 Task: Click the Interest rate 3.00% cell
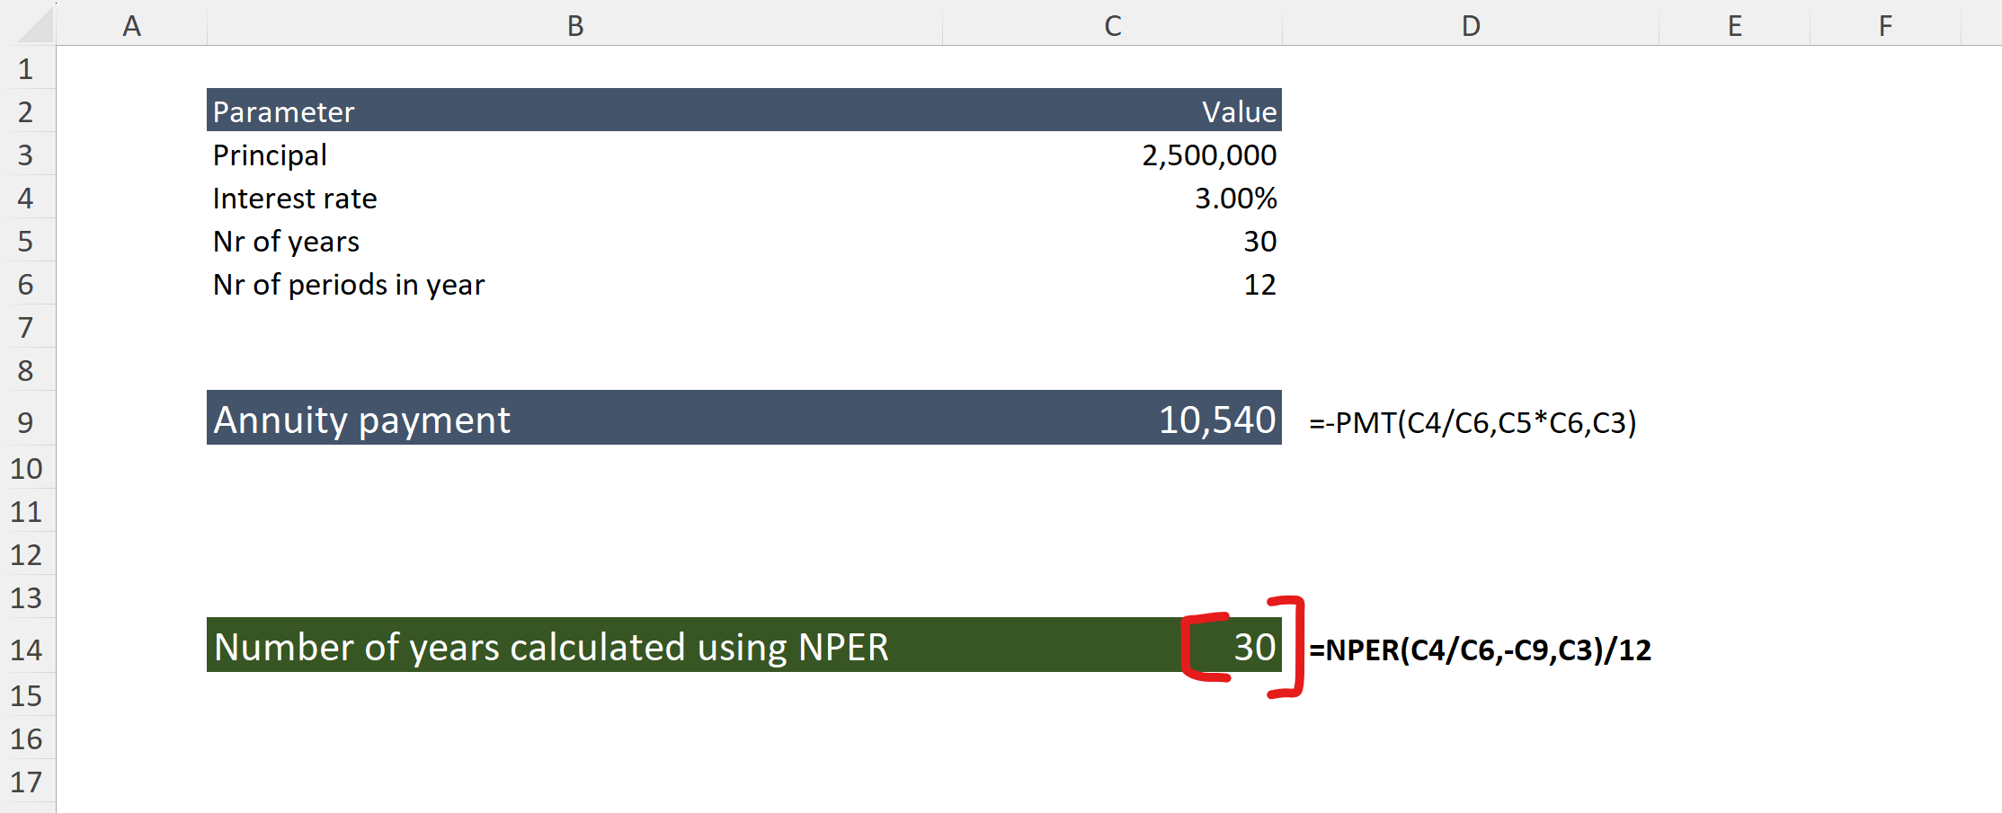coord(1234,198)
